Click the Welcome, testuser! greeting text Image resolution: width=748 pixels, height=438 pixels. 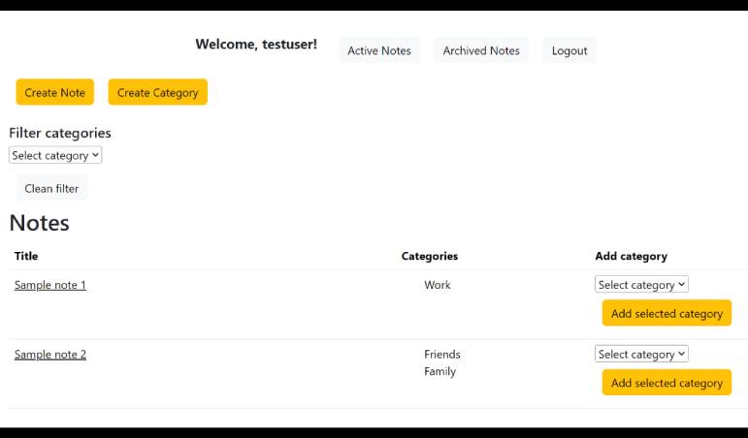(256, 45)
